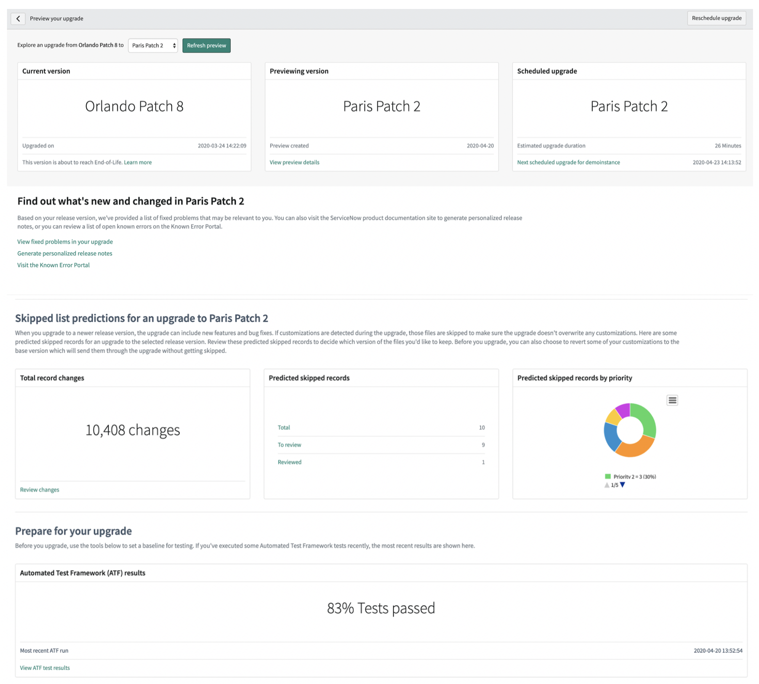Screen dimensions: 759x684
Task: Click the Skipped list predictions heading
Action: 141,319
